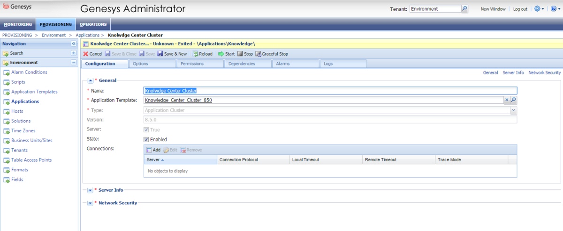Screen dimensions: 563x231
Task: Click the Log out link
Action: pyautogui.click(x=520, y=9)
